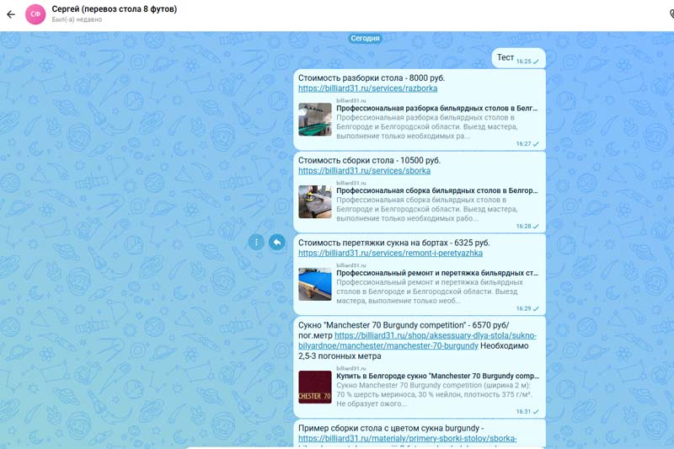Viewport: 674px width, 449px height.
Task: Click the preview title Купить в Белгороде сукно
Action: click(x=437, y=376)
